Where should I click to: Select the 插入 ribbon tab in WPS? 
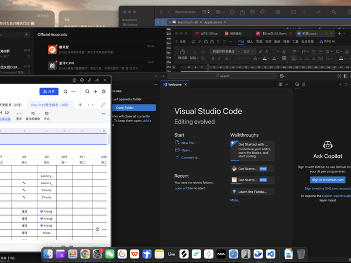(x=250, y=41)
